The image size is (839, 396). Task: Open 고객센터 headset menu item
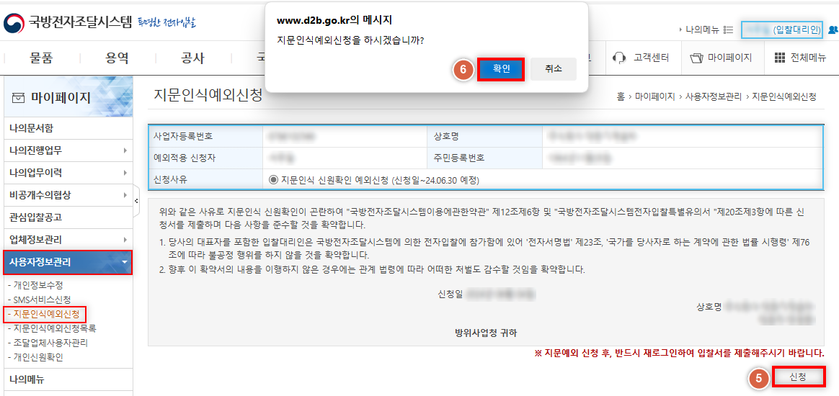click(641, 58)
